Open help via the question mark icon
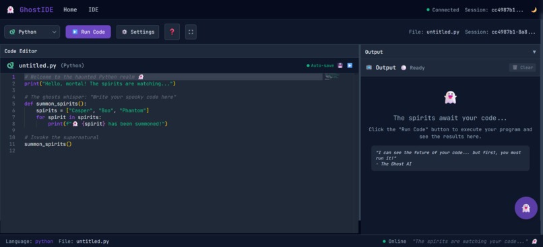543x247 pixels. click(172, 32)
